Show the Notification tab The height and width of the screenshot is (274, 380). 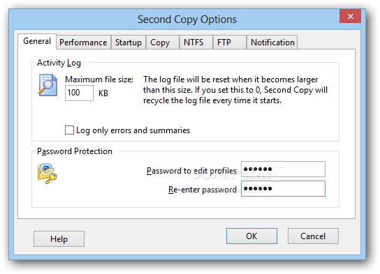point(272,43)
